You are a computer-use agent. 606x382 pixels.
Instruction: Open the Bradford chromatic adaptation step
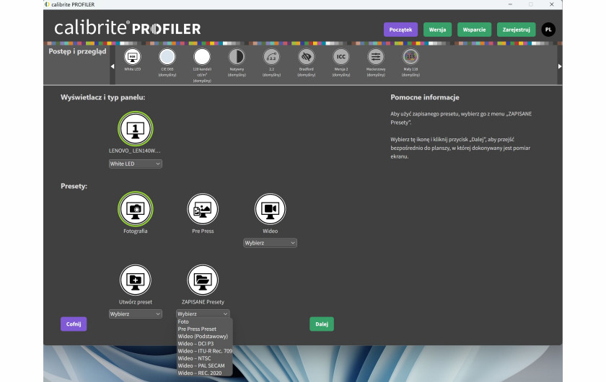306,57
